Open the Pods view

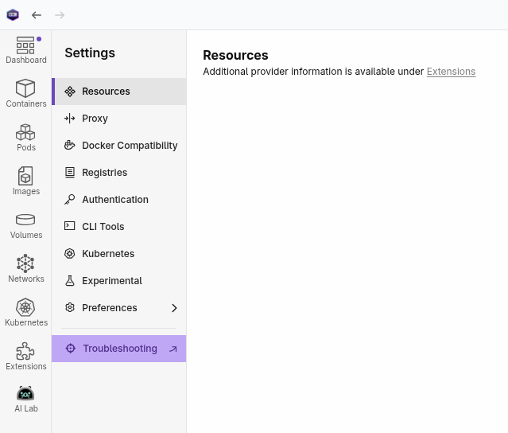[26, 138]
